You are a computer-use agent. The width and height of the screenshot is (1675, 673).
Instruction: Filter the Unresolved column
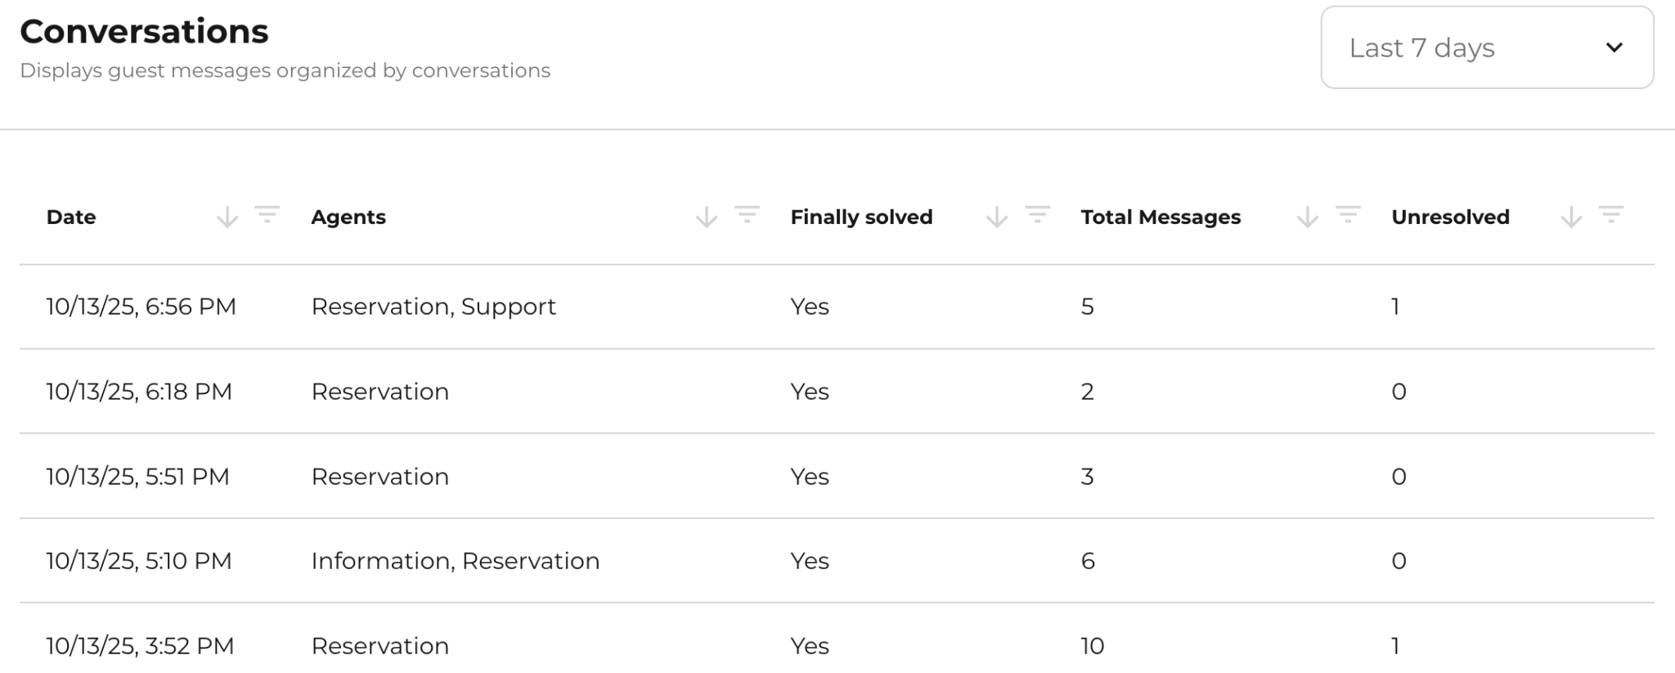pyautogui.click(x=1610, y=216)
